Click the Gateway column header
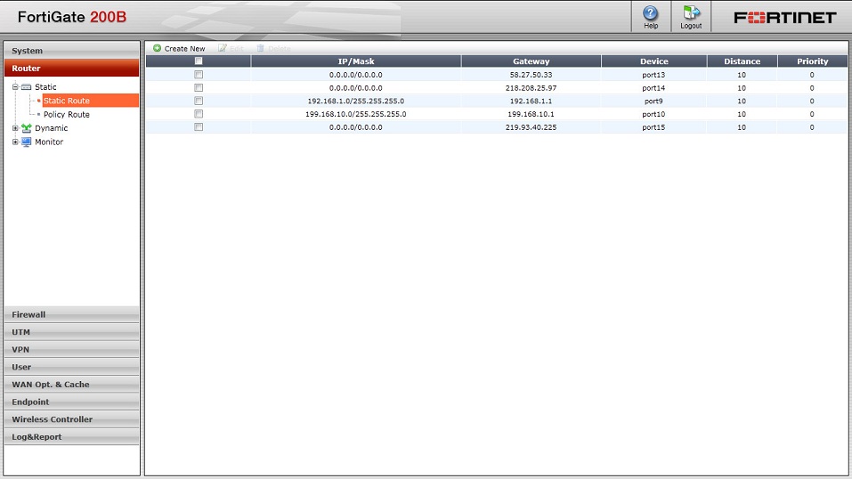The width and height of the screenshot is (852, 479). click(531, 61)
